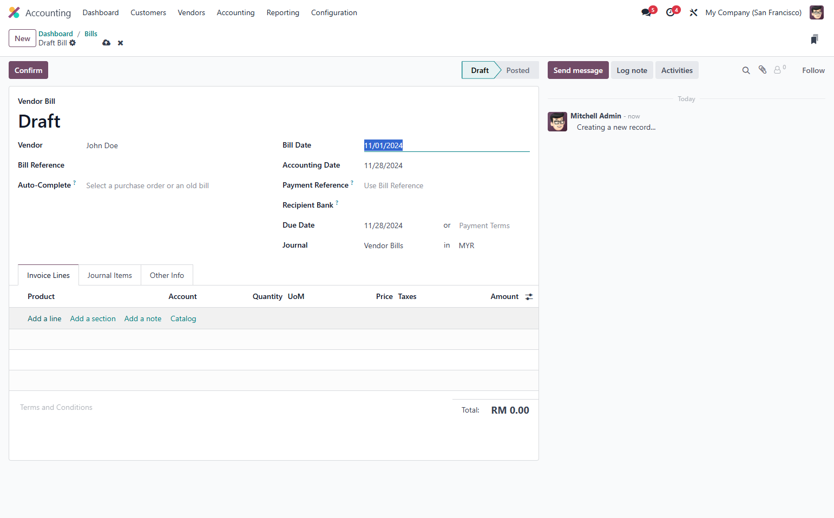The image size is (834, 518).
Task: Click the Bill Reference input field
Action: point(175,165)
